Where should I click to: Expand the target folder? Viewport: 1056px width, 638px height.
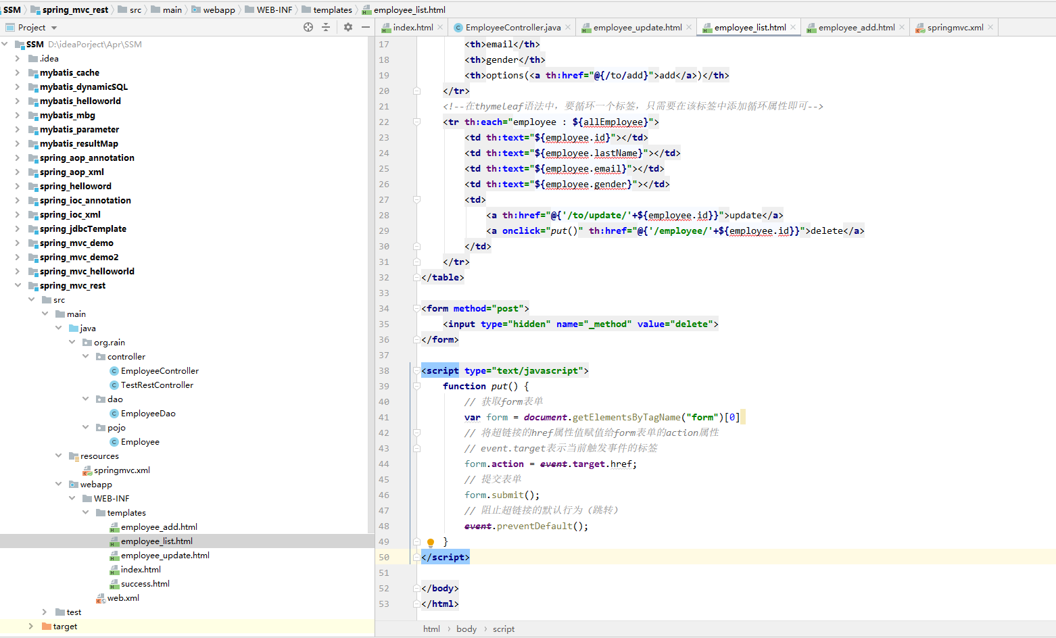point(31,626)
